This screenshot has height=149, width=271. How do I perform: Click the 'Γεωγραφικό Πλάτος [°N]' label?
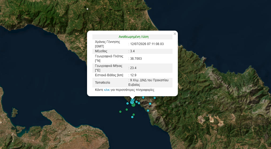109,58
